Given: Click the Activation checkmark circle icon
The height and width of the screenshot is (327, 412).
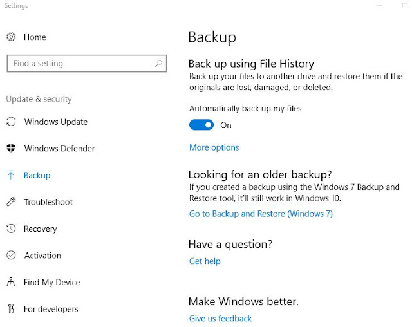Looking at the screenshot, I should tap(11, 256).
